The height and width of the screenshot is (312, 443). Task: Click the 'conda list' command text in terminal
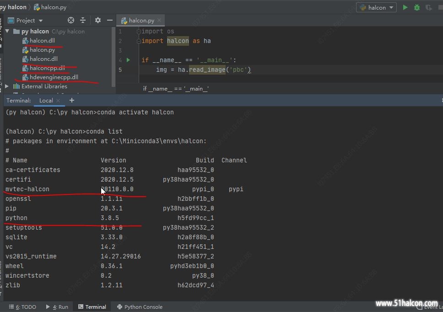pos(104,131)
